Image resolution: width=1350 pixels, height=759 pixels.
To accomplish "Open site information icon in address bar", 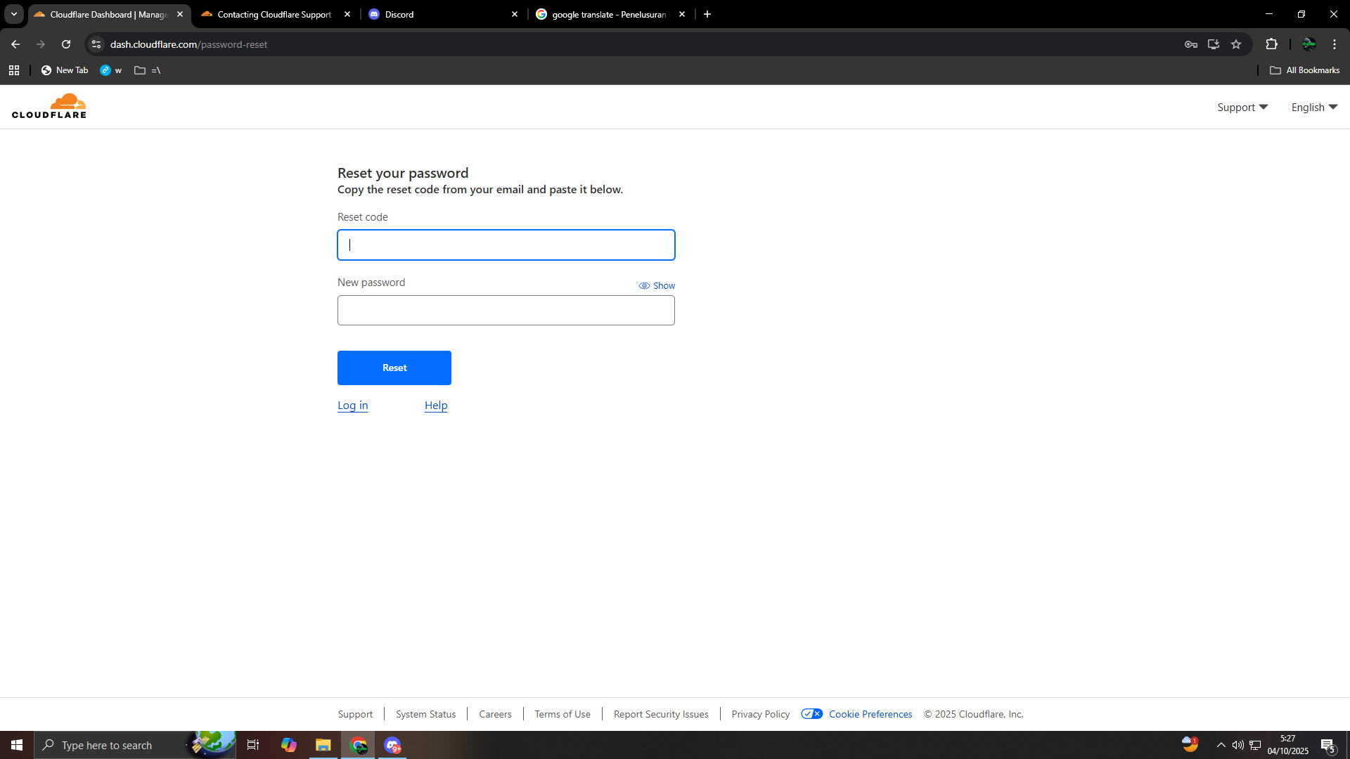I will point(96,44).
